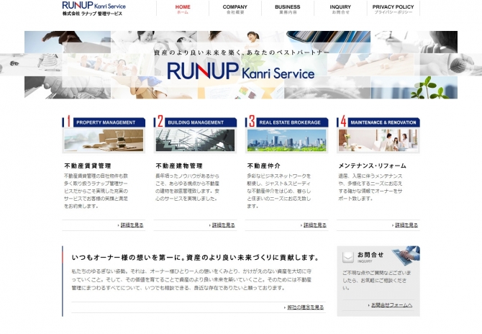Open the お問合せフォームへ link
Viewport: 482px width, 334px height.
(391, 305)
